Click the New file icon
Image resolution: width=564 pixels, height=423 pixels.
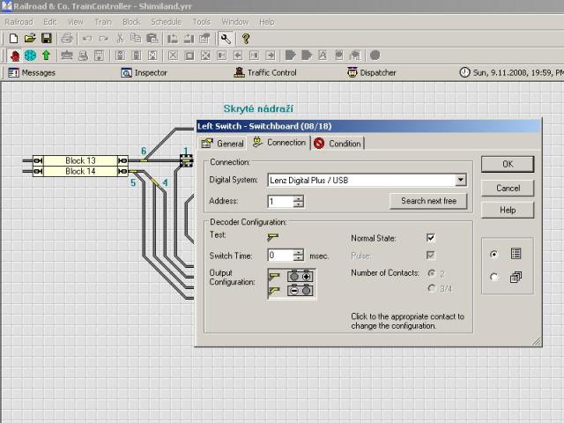(x=13, y=39)
